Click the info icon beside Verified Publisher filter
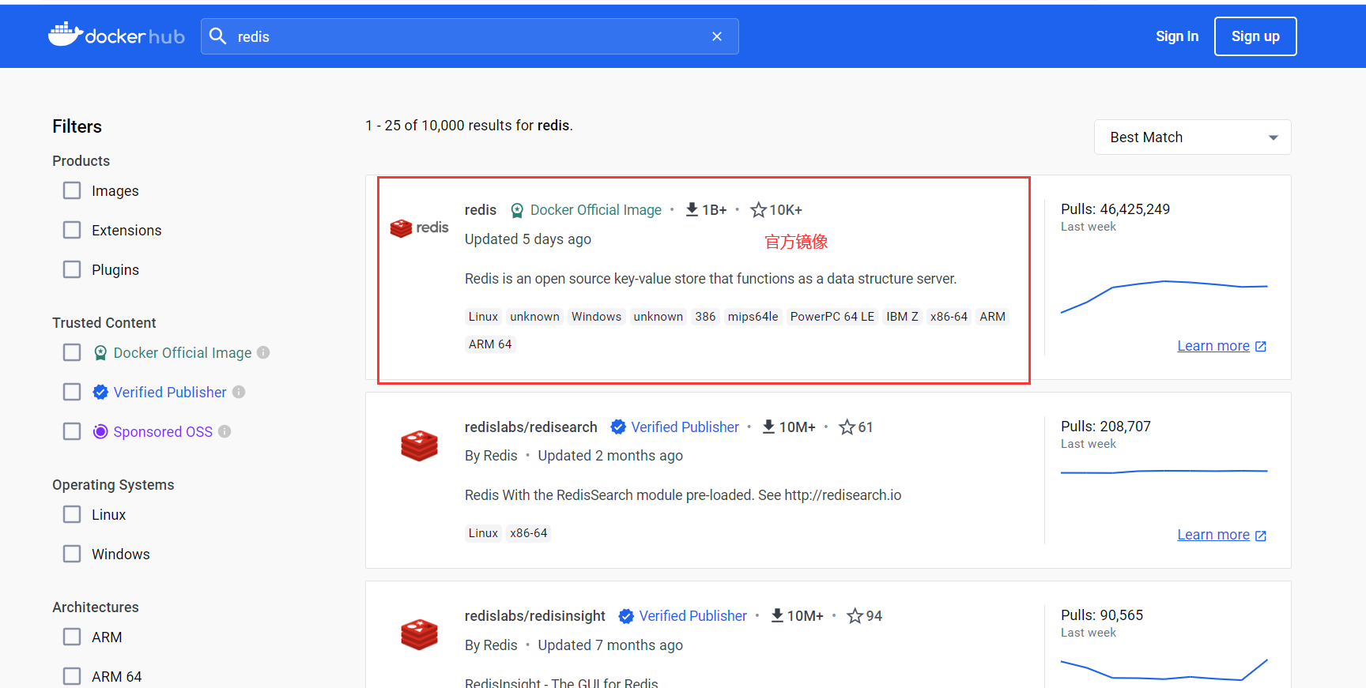 pyautogui.click(x=239, y=392)
